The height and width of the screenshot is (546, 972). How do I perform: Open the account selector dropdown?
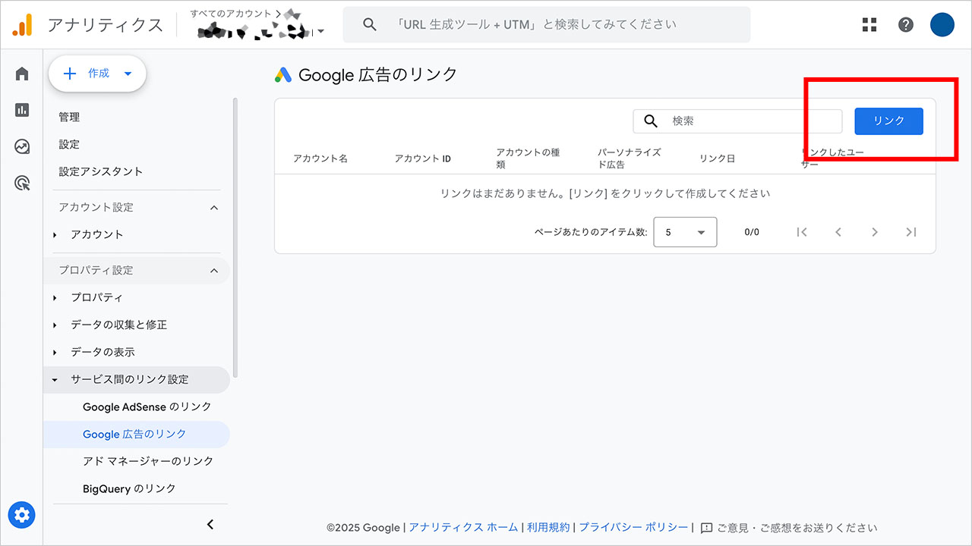[x=320, y=30]
